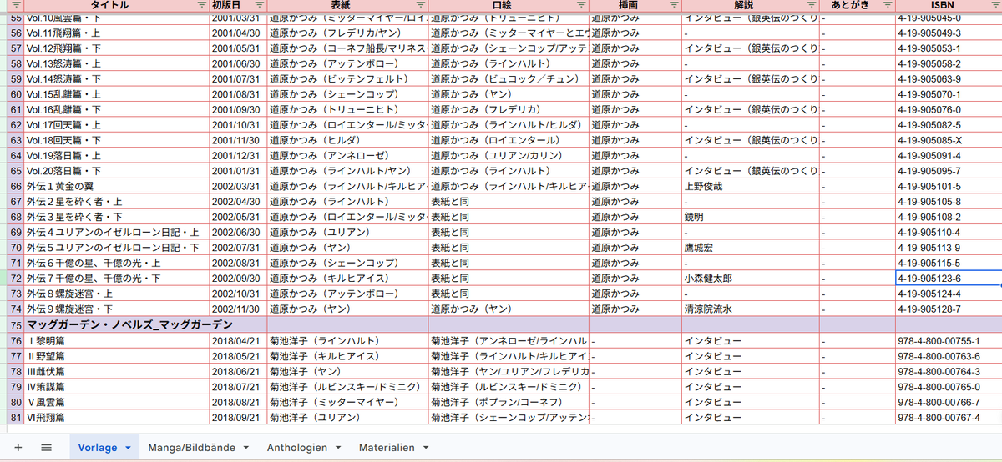The width and height of the screenshot is (1002, 462).
Task: Click date cell 2018/08/21
Action: 238,401
